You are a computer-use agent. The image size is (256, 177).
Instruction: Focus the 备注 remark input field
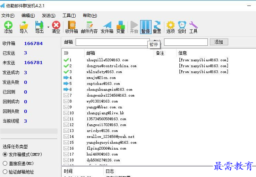click(186, 42)
